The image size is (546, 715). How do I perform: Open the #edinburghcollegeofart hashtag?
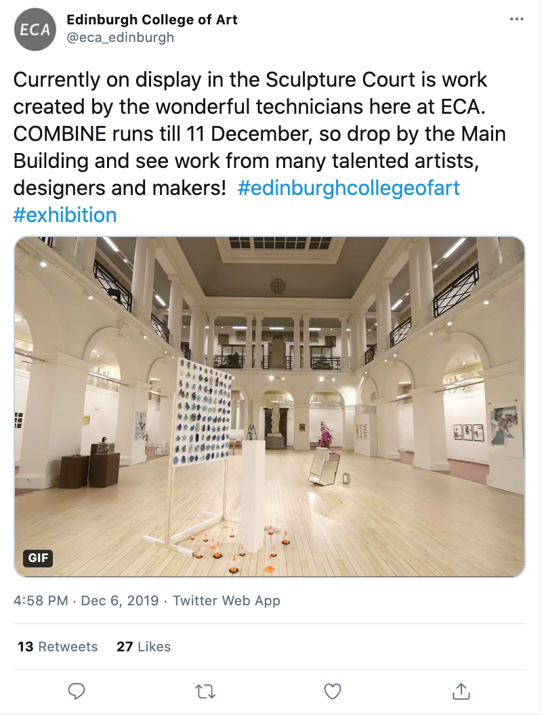pyautogui.click(x=349, y=188)
